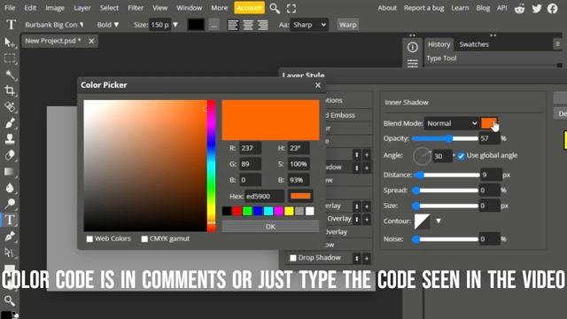
Task: Switch to the Swatches tab
Action: pos(474,44)
